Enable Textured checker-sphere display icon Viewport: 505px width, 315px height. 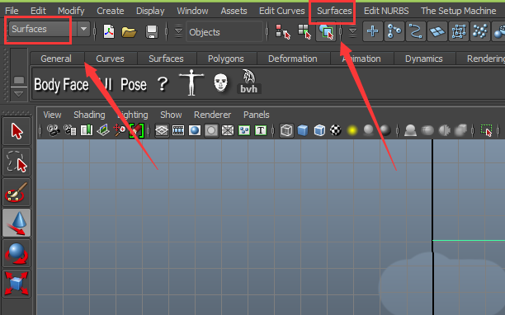coord(336,130)
